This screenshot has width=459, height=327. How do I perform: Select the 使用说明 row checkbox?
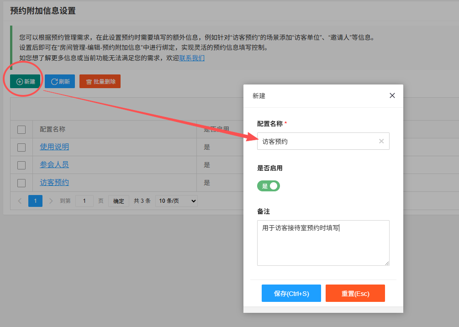pos(21,147)
